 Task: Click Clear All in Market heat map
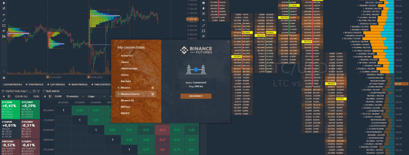21,96
